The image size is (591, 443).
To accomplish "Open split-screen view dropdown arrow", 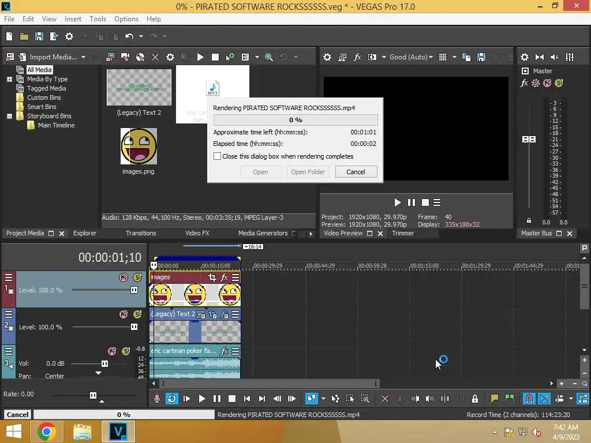I will [384, 57].
